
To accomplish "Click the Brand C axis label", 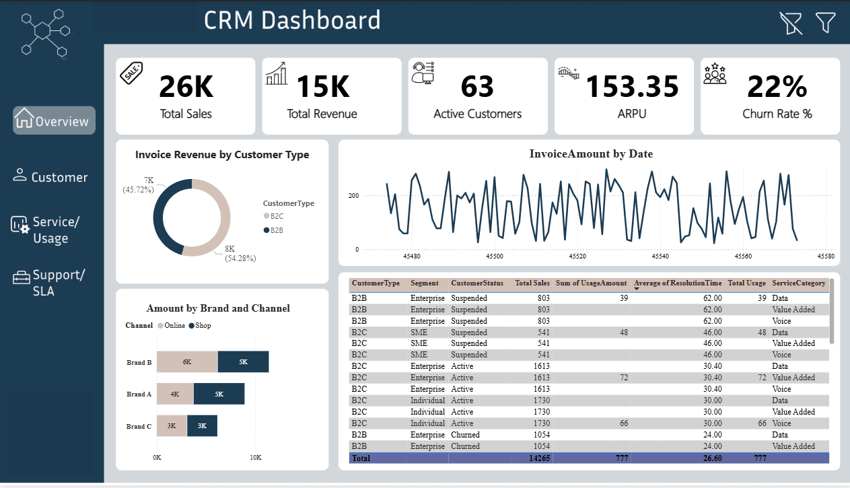I will pos(139,426).
